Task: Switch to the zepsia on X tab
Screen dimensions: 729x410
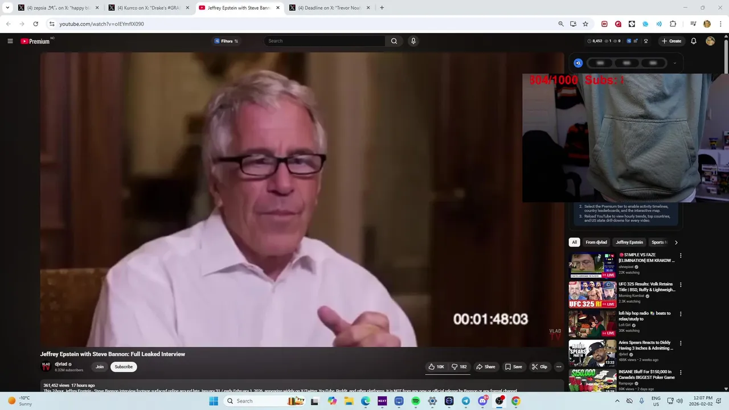Action: [58, 8]
